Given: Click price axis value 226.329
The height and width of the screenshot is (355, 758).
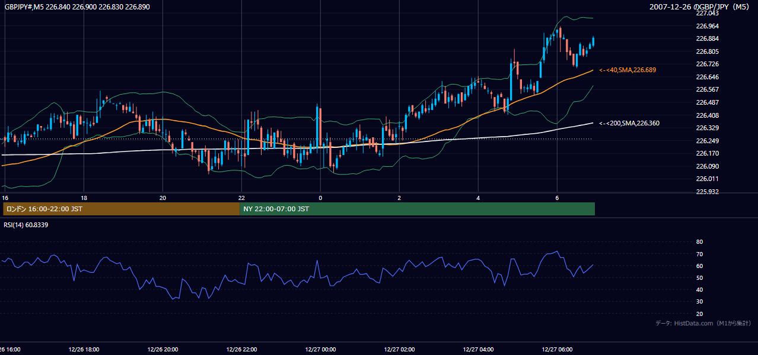Looking at the screenshot, I should tap(707, 128).
